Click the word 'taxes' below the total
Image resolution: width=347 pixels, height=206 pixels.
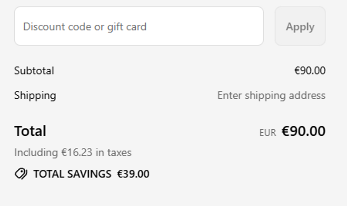[x=120, y=153]
